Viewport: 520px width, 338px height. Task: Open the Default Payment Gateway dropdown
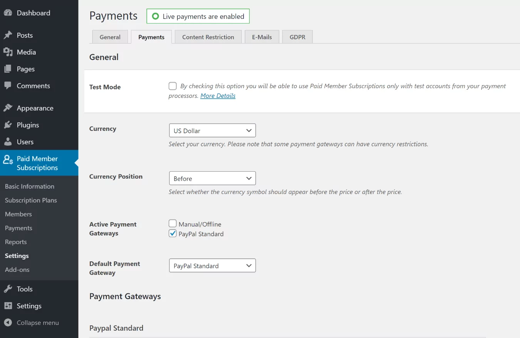coord(212,266)
